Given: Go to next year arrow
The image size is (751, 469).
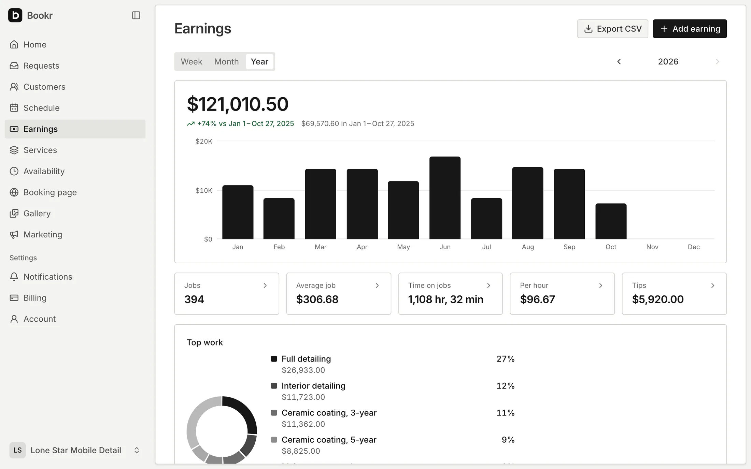Looking at the screenshot, I should coord(717,61).
